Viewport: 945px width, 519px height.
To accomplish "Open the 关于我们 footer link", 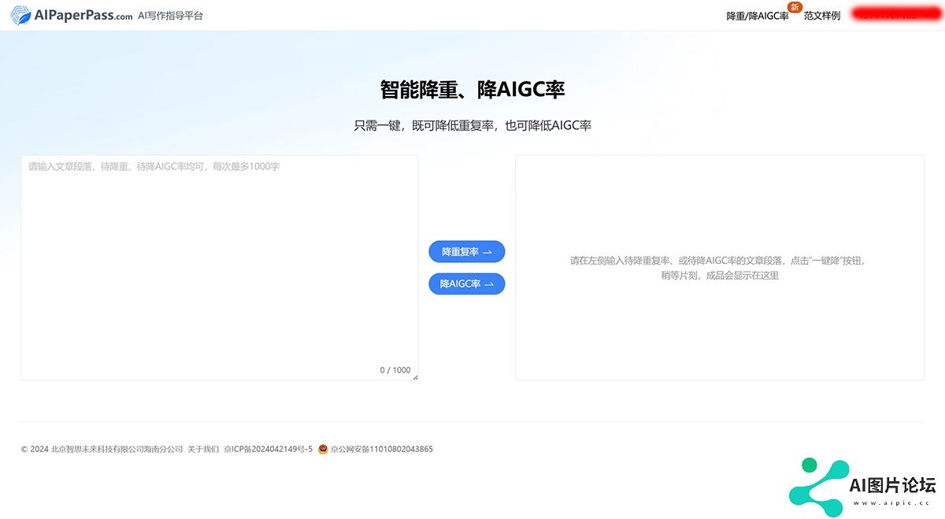I will point(203,450).
